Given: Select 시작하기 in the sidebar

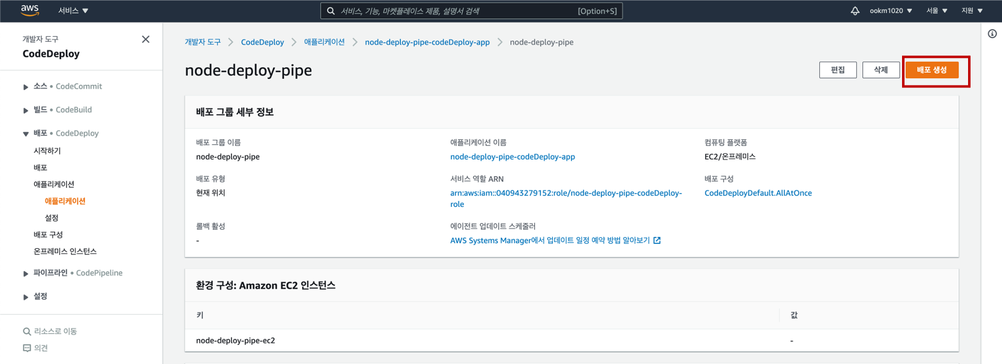Looking at the screenshot, I should [x=47, y=151].
